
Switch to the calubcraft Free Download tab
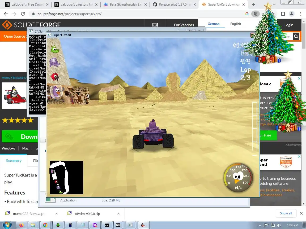click(27, 5)
